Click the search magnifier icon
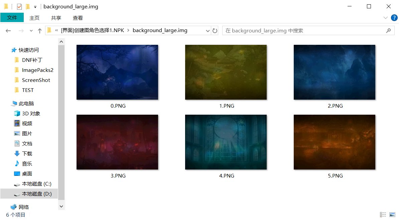The image size is (399, 220). [388, 30]
